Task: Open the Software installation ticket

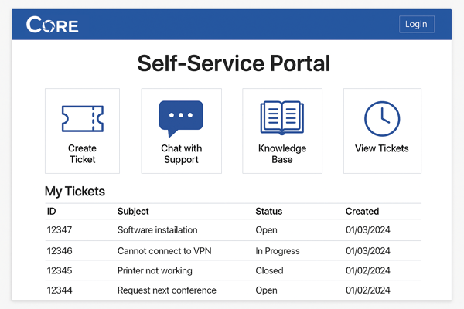Action: 157,230
